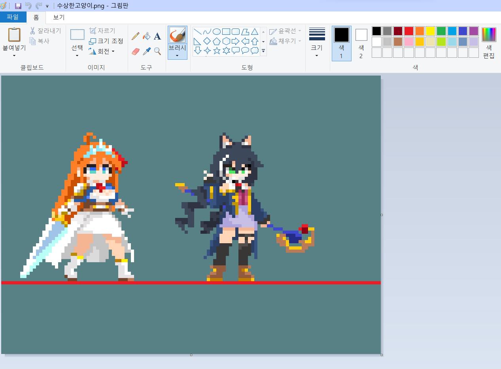The height and width of the screenshot is (369, 501).
Task: Activate the 색 2 background color box
Action: [361, 43]
